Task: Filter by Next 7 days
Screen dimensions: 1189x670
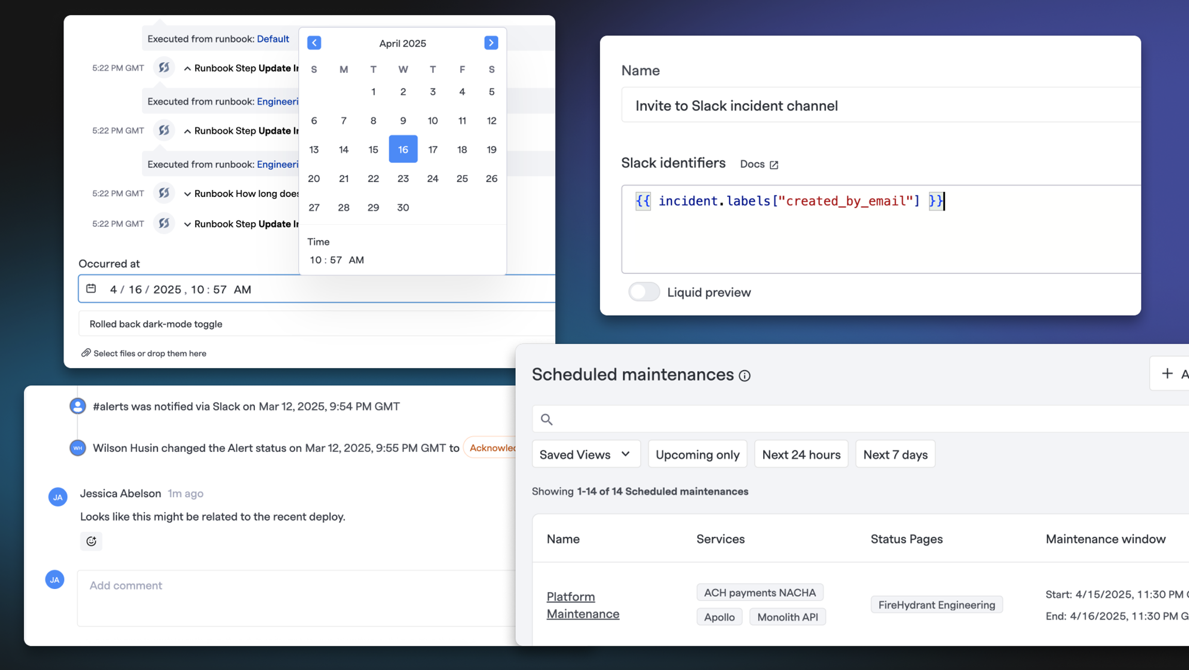Action: (895, 454)
